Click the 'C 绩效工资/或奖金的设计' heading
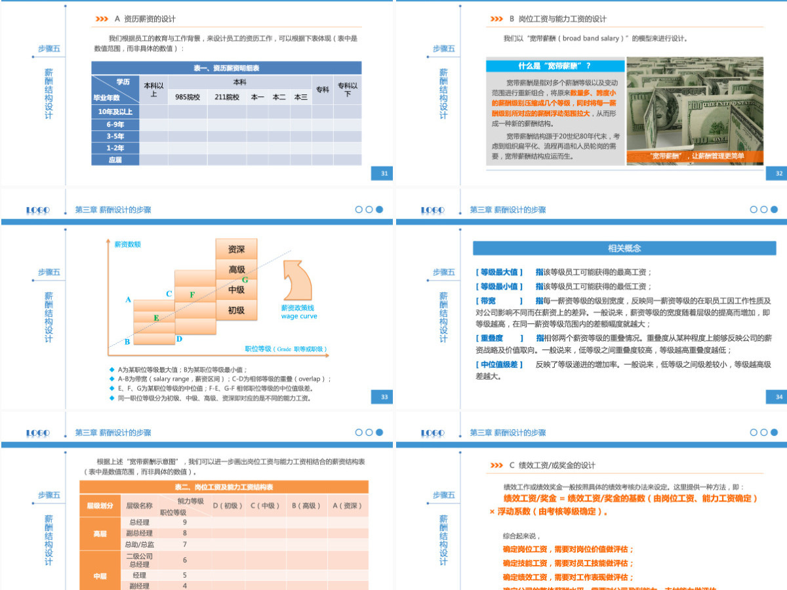 (552, 465)
